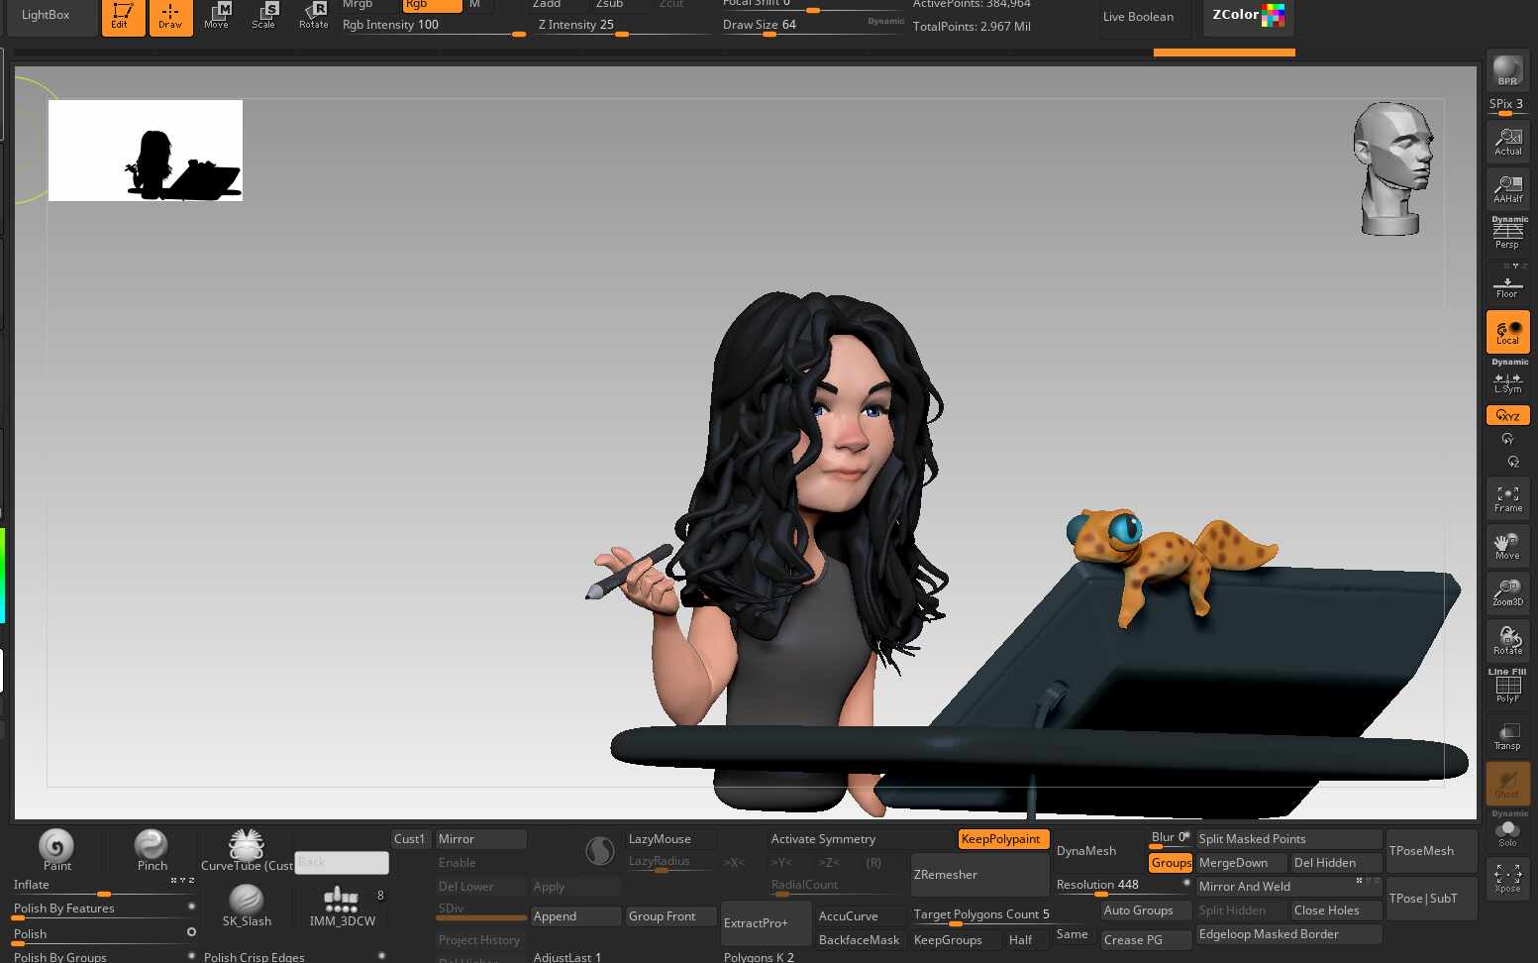Frame the model with Frame icon
This screenshot has height=963, width=1538.
pos(1507,498)
